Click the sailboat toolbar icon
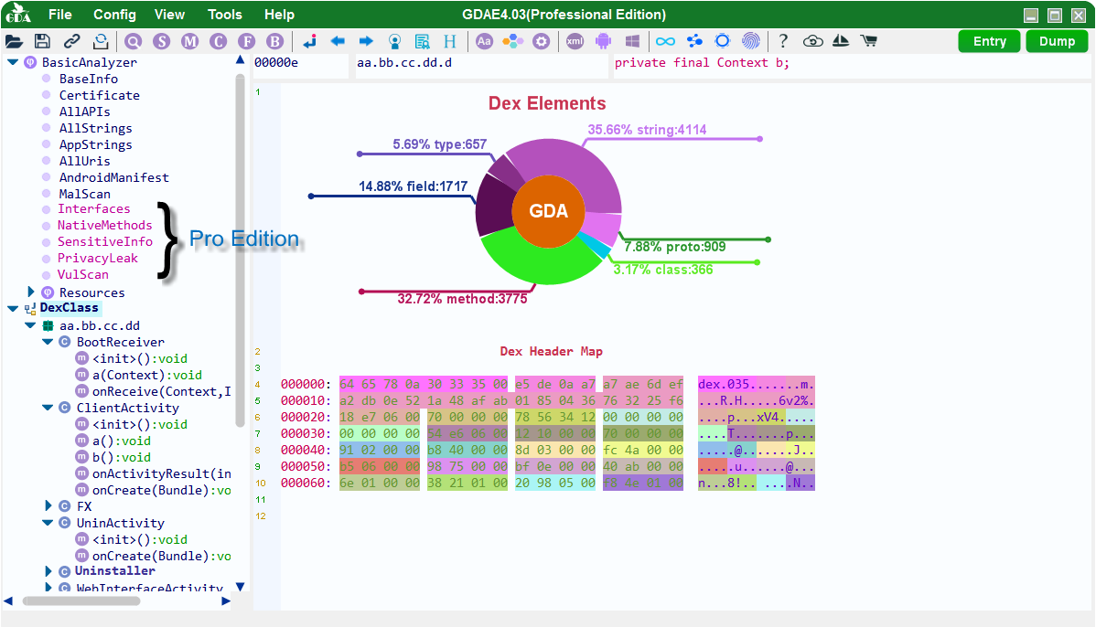The image size is (1096, 627). 841,41
